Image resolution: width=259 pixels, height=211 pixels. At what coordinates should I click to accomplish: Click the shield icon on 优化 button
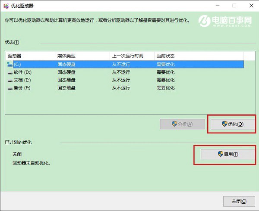[x=224, y=124]
